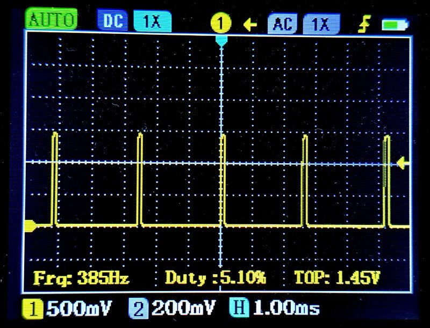Click the yellow left arrow icon
The height and width of the screenshot is (328, 430).
(250, 25)
